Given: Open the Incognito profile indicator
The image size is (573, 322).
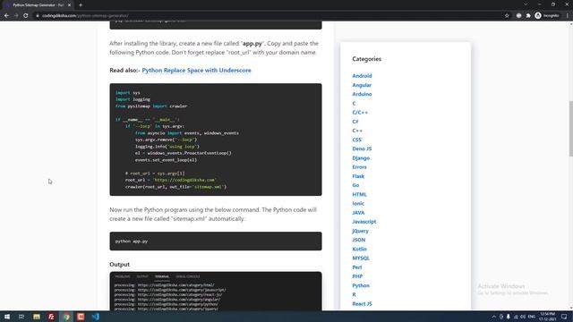Looking at the screenshot, I should (x=547, y=16).
